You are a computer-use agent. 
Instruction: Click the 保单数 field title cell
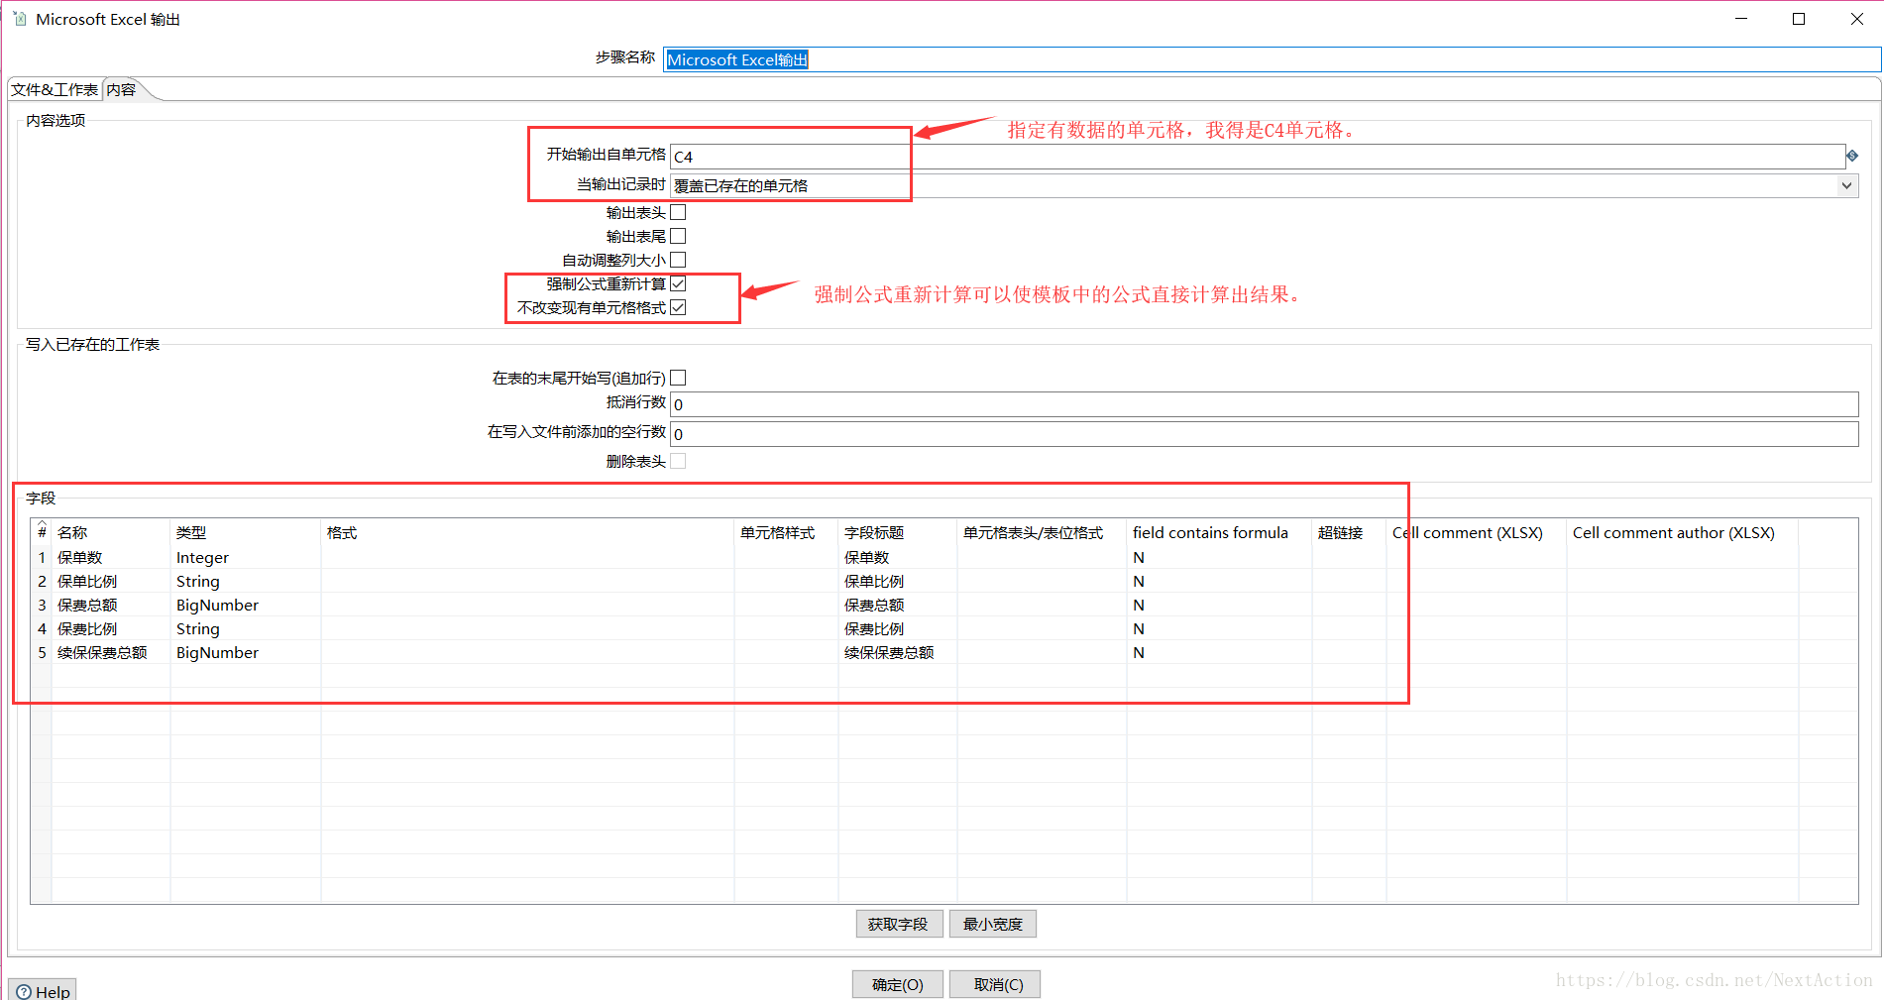click(898, 557)
